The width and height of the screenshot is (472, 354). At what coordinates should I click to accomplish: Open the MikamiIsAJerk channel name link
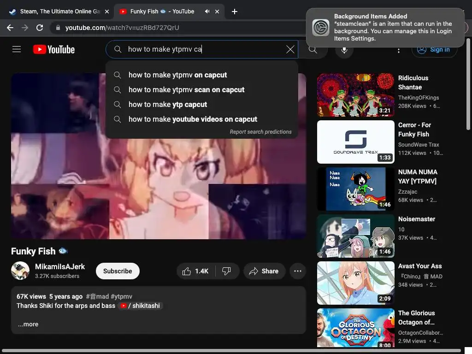[x=60, y=267]
